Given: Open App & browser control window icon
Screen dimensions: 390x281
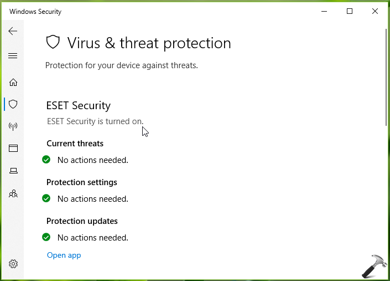Looking at the screenshot, I should click(x=13, y=148).
